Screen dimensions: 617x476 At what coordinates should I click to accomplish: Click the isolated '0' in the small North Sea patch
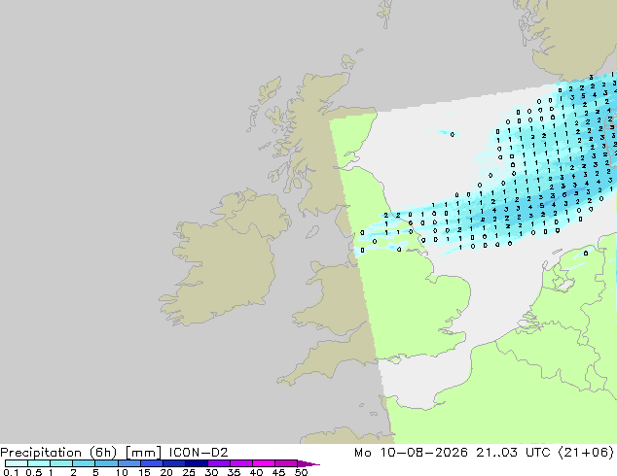pyautogui.click(x=453, y=134)
